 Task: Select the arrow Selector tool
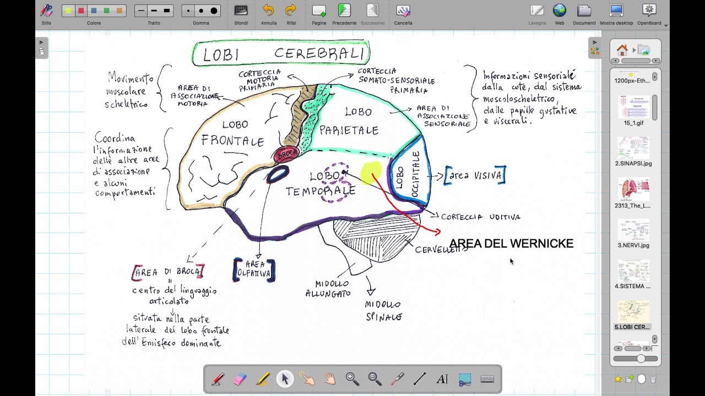pos(285,379)
